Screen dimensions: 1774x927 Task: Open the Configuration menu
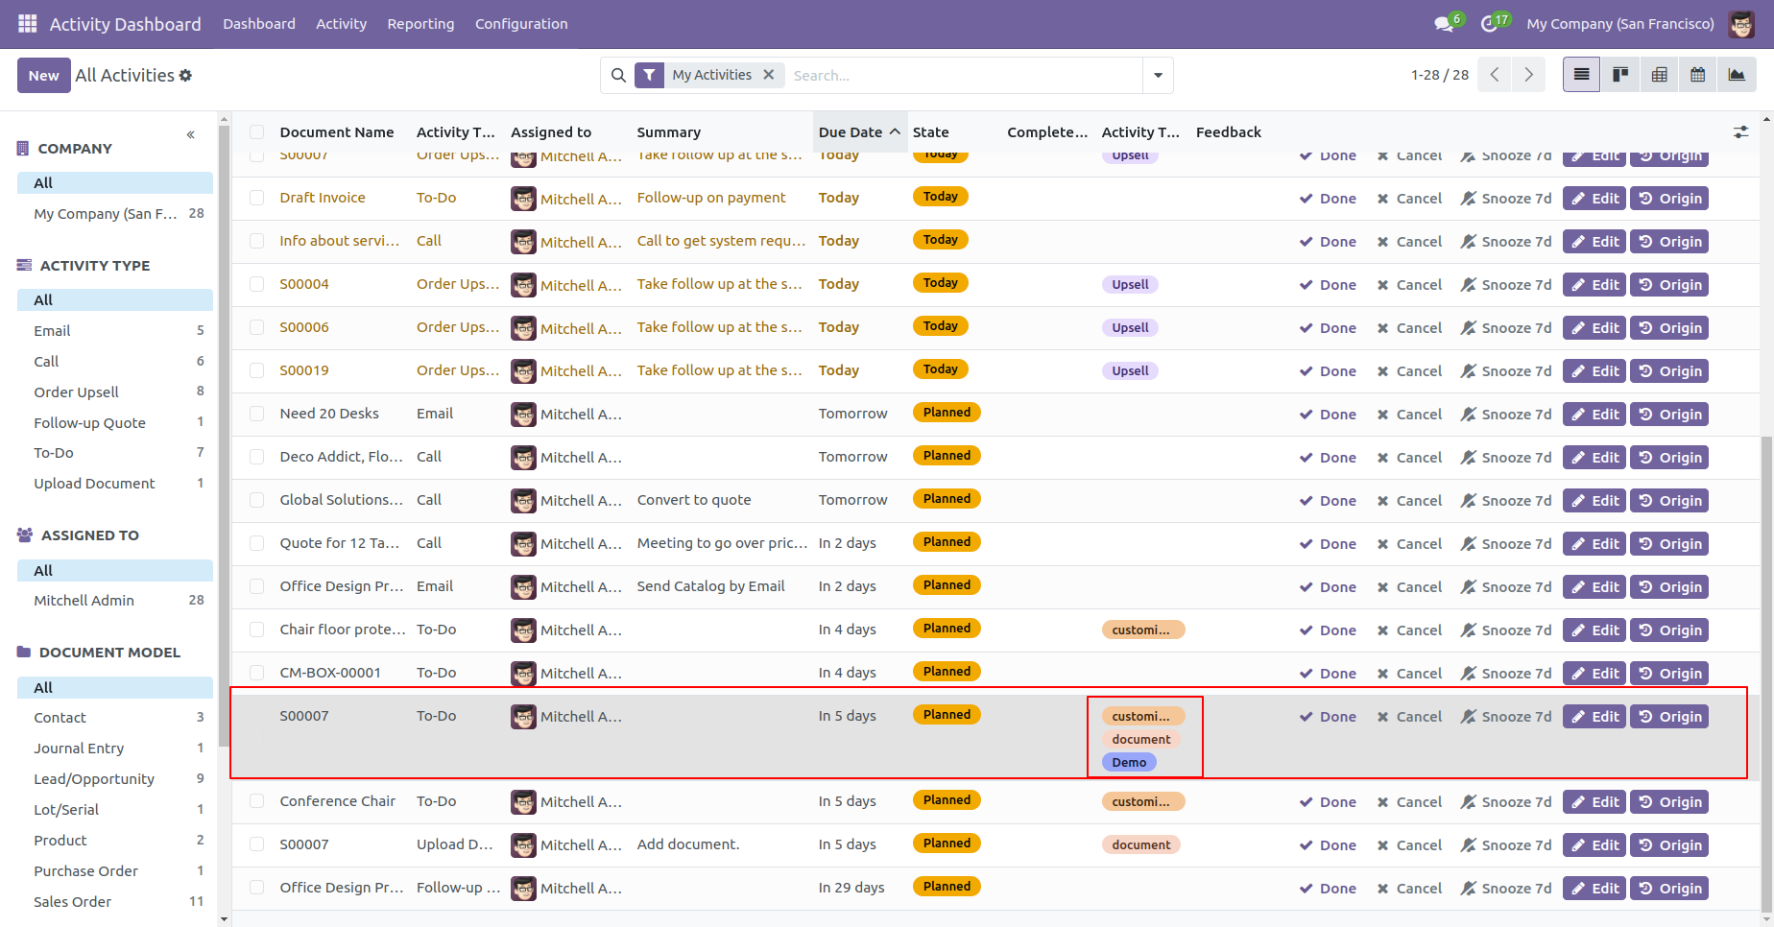coord(521,24)
